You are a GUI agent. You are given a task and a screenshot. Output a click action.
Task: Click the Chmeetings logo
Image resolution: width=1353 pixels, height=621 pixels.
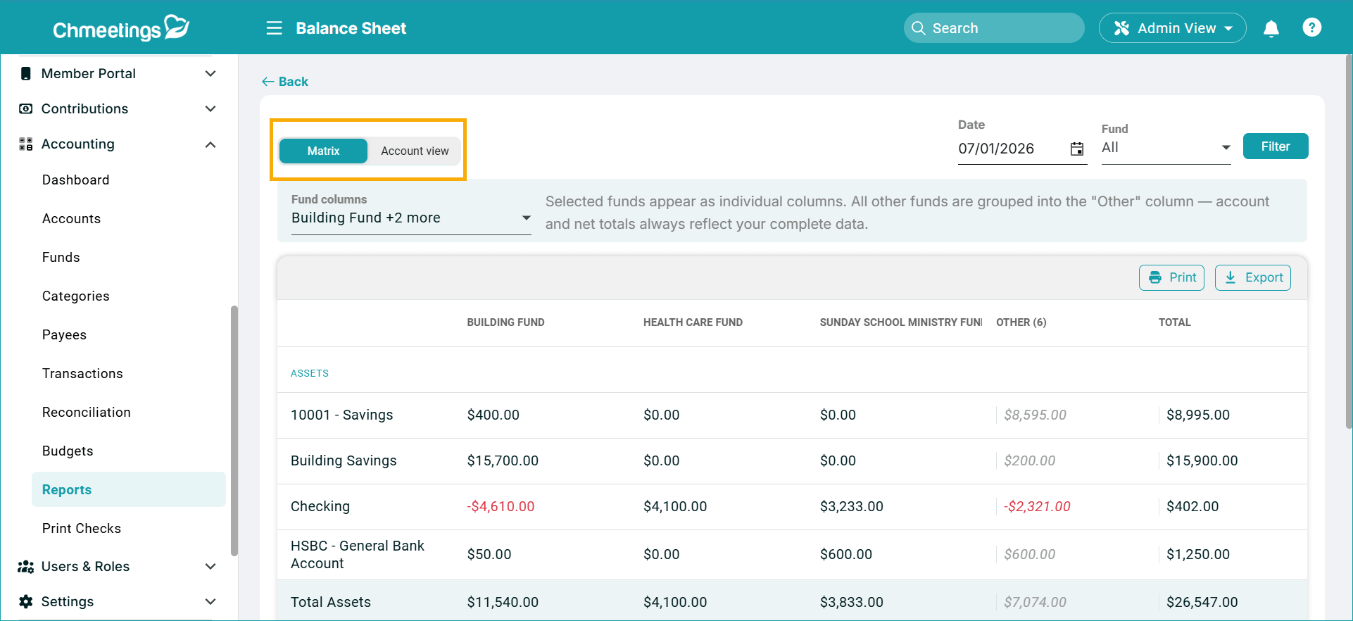(121, 28)
